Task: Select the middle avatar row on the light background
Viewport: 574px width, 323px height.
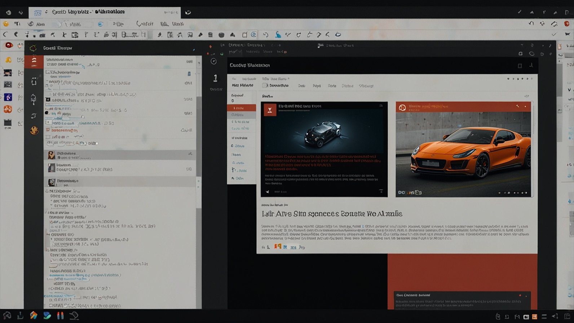Action: pyautogui.click(x=120, y=168)
